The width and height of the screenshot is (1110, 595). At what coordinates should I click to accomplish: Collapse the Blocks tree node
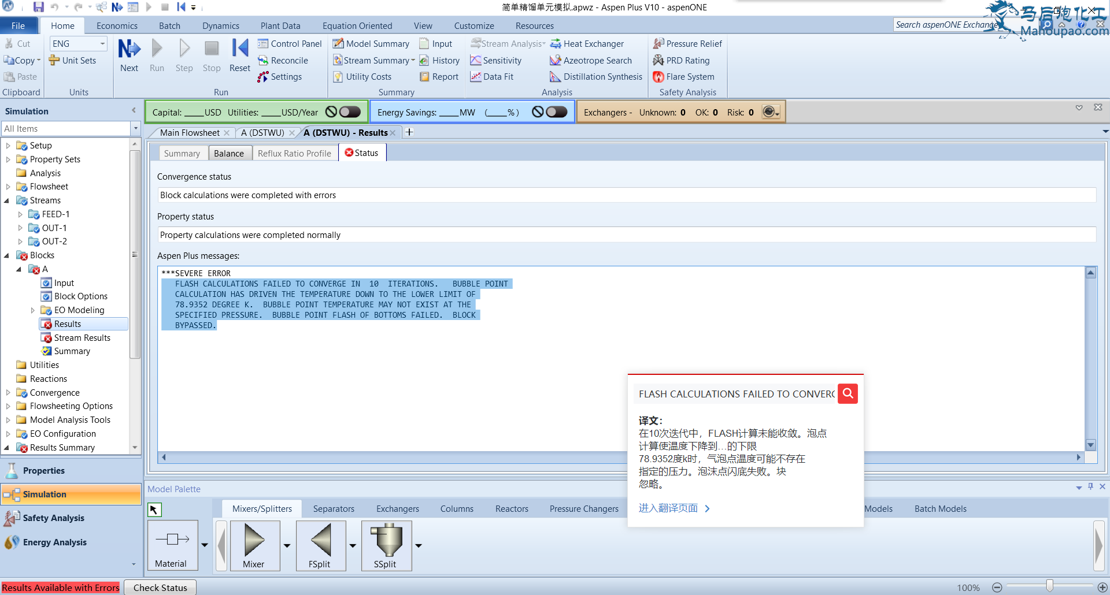[7, 255]
